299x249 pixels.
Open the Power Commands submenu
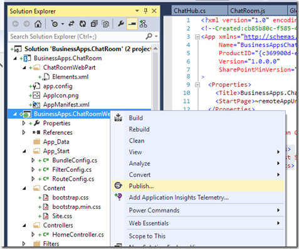[x=198, y=210]
